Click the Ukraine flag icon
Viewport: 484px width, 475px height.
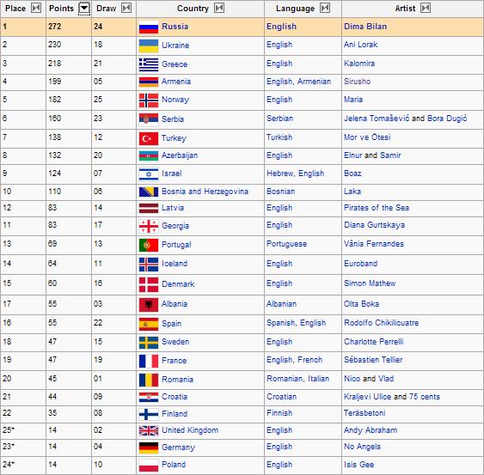pyautogui.click(x=149, y=46)
